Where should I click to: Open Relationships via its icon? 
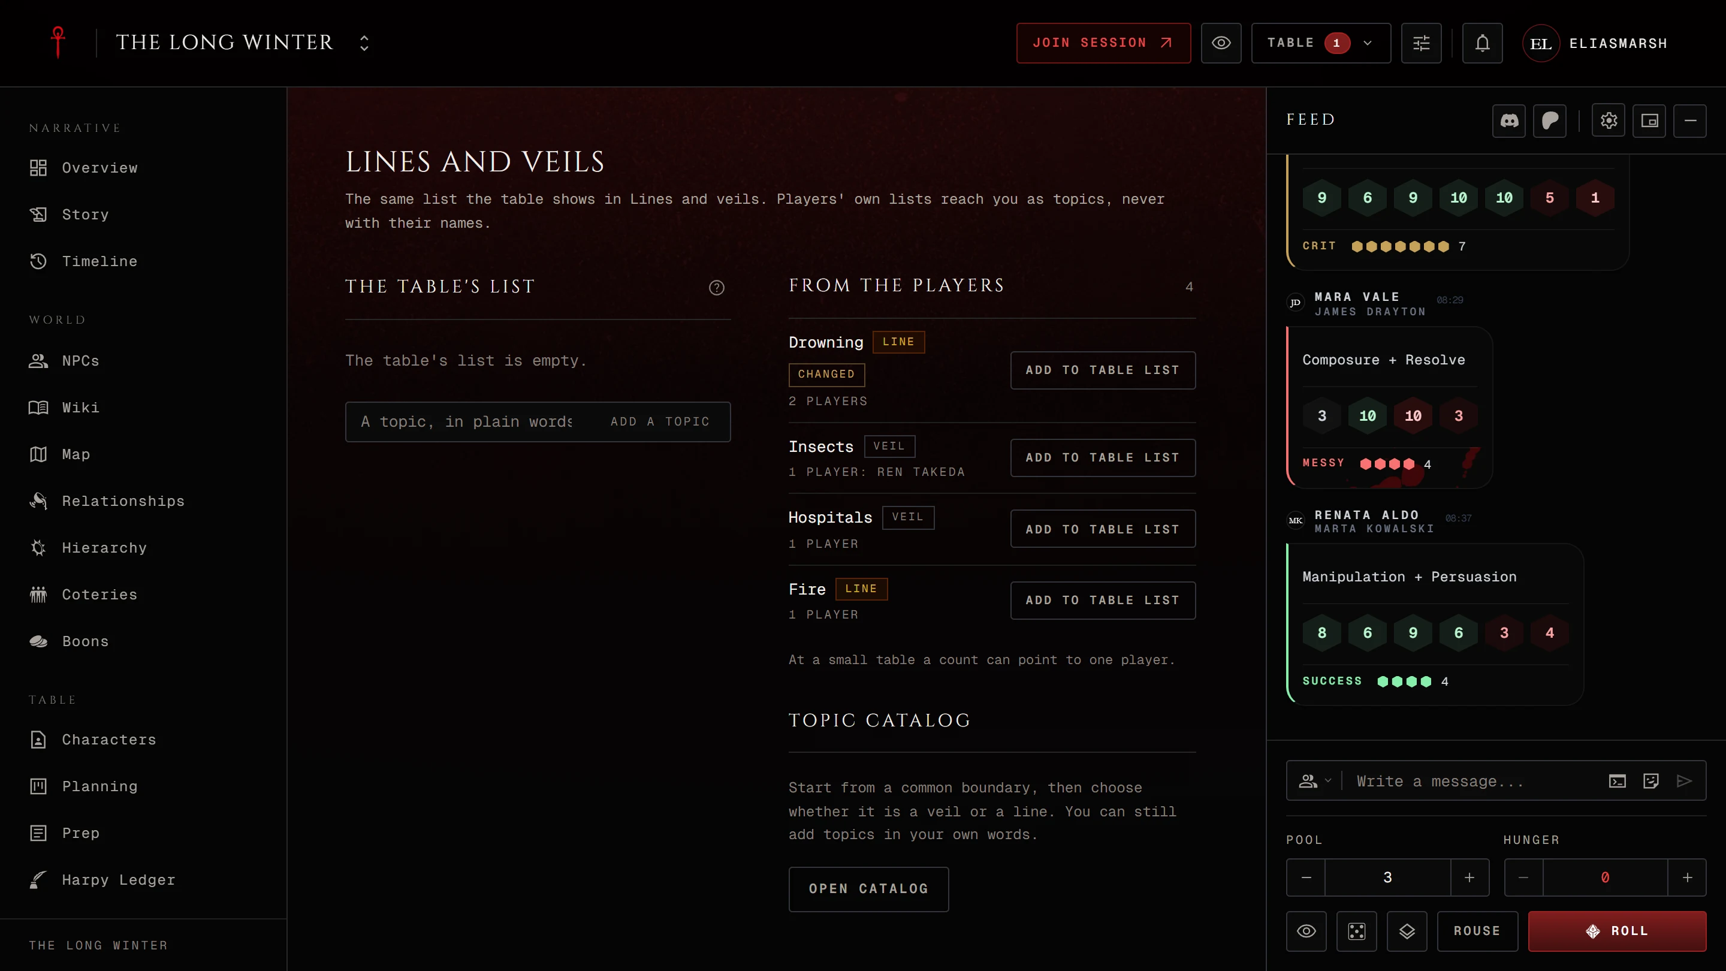click(x=38, y=500)
